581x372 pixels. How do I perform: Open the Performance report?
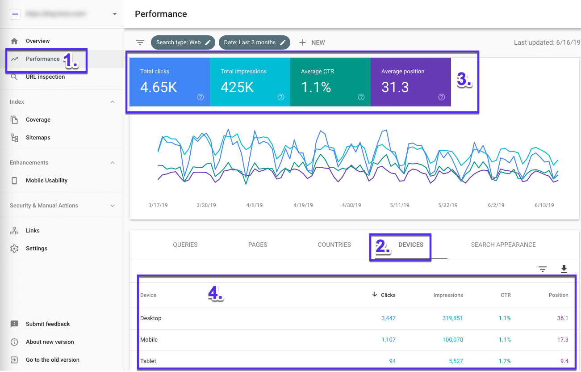[43, 59]
